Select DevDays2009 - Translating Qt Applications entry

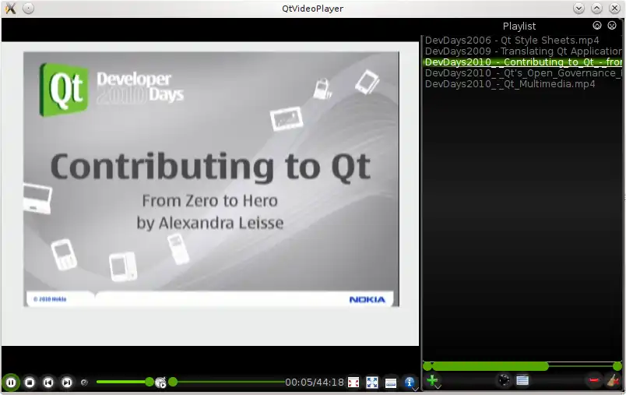tap(522, 51)
